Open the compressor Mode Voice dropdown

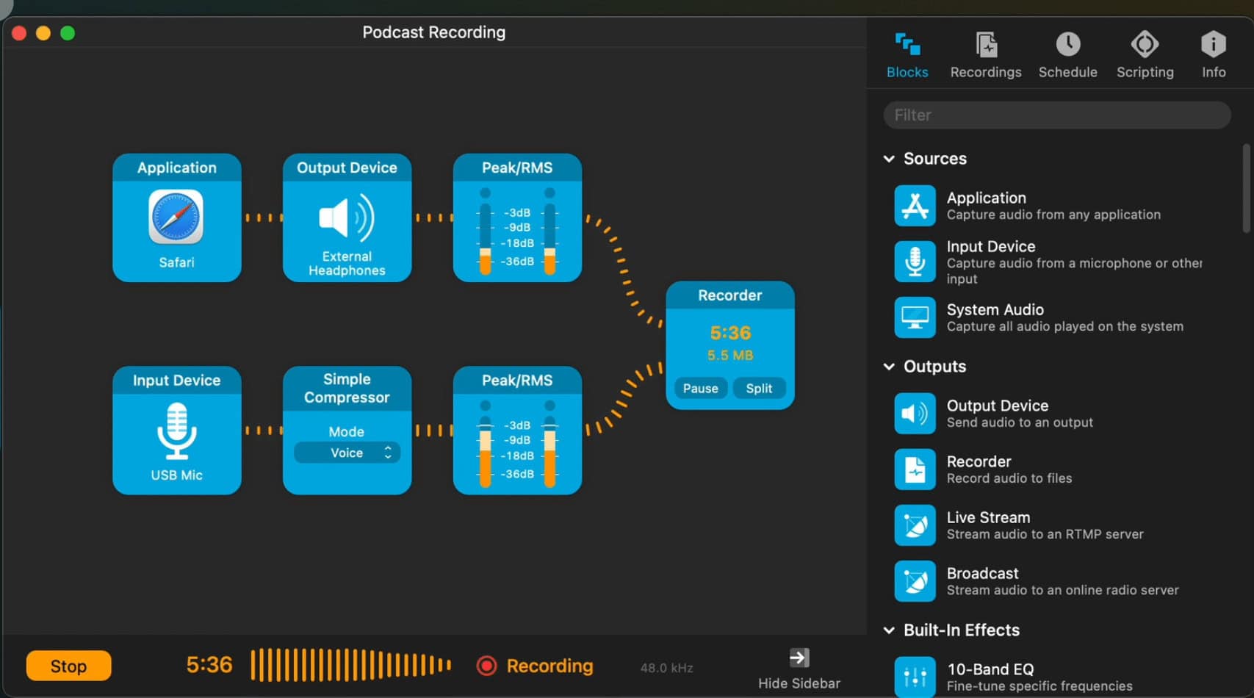[347, 453]
